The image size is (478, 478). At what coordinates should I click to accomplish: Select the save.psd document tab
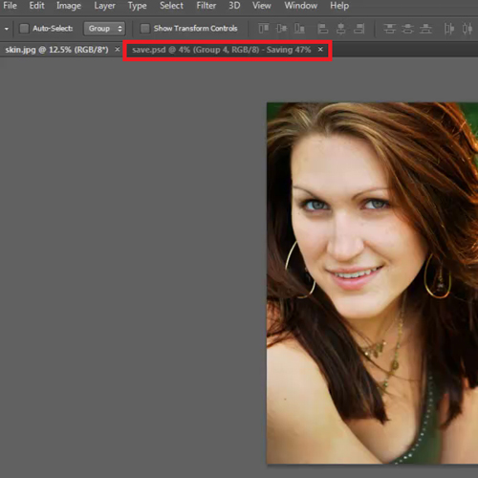222,50
